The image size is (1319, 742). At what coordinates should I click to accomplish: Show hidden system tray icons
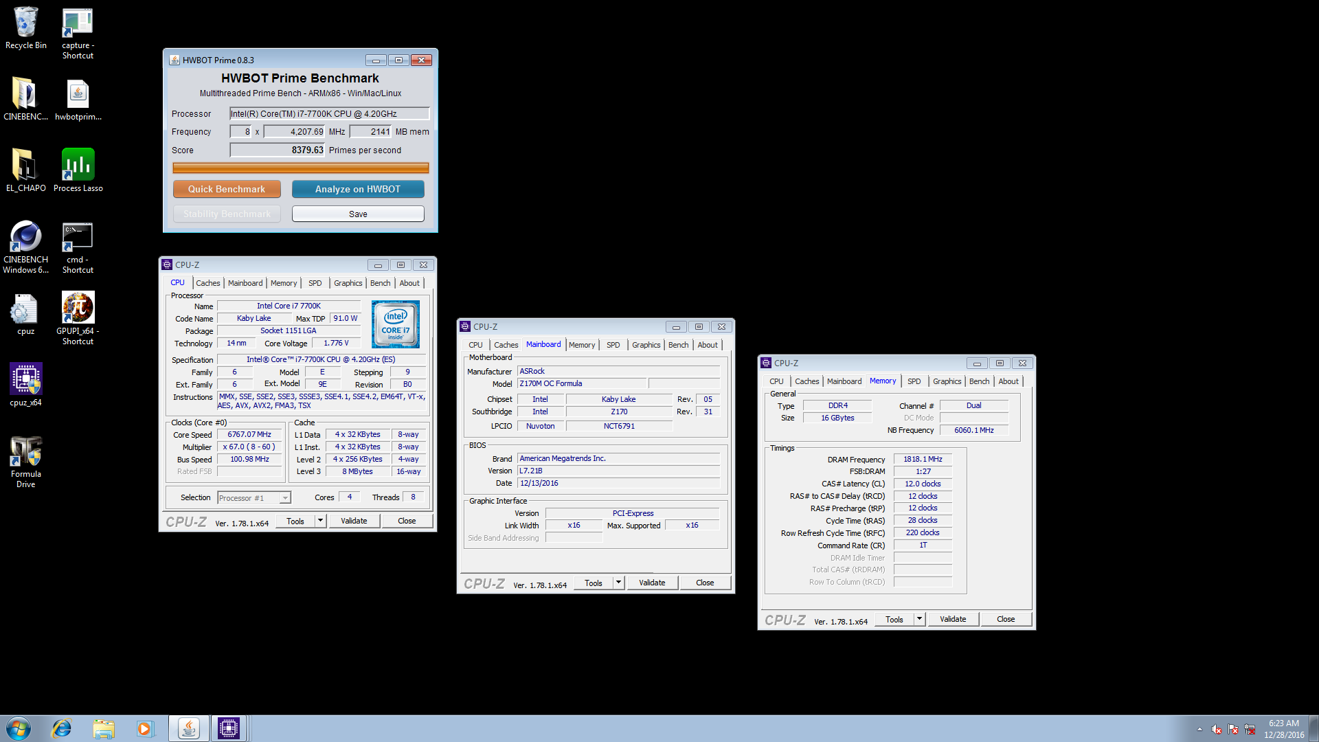click(x=1199, y=729)
